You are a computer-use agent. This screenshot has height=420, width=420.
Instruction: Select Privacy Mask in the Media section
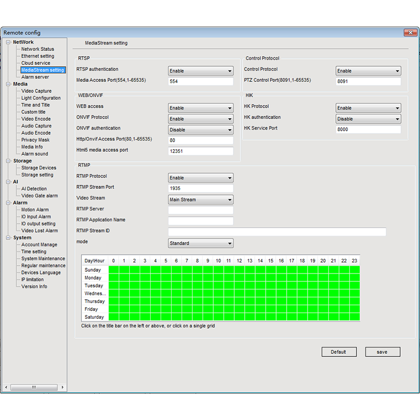(35, 140)
